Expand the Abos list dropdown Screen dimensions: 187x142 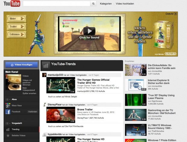click(x=8, y=99)
